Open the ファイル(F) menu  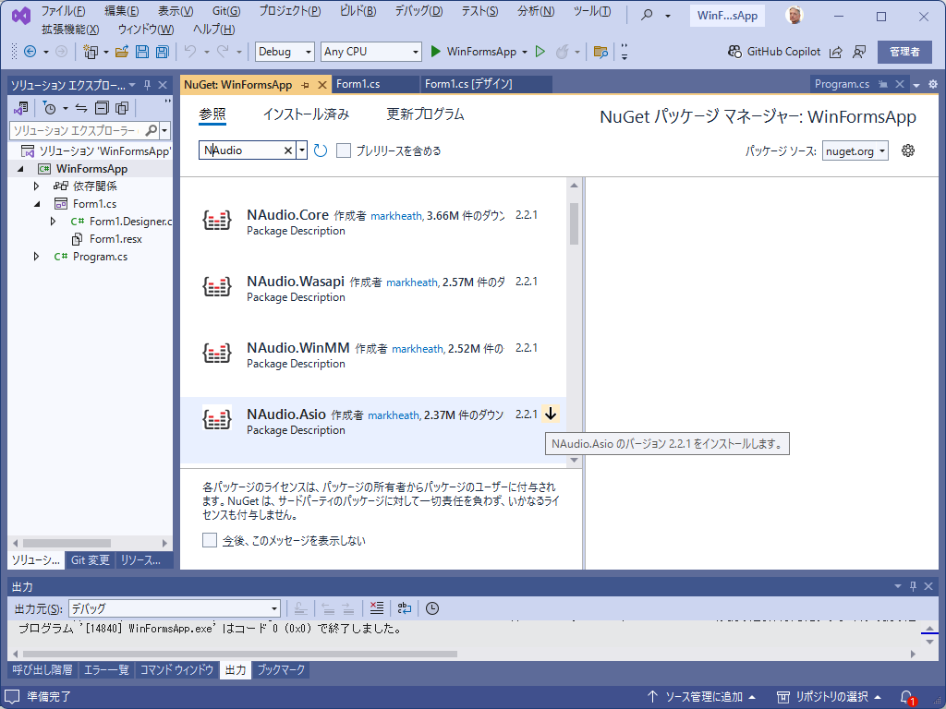(63, 11)
